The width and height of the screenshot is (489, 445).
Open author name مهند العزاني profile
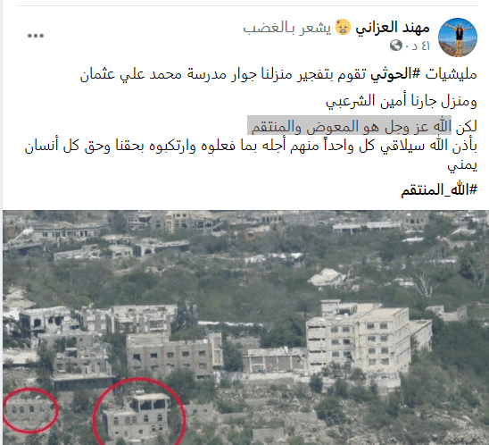pyautogui.click(x=393, y=28)
